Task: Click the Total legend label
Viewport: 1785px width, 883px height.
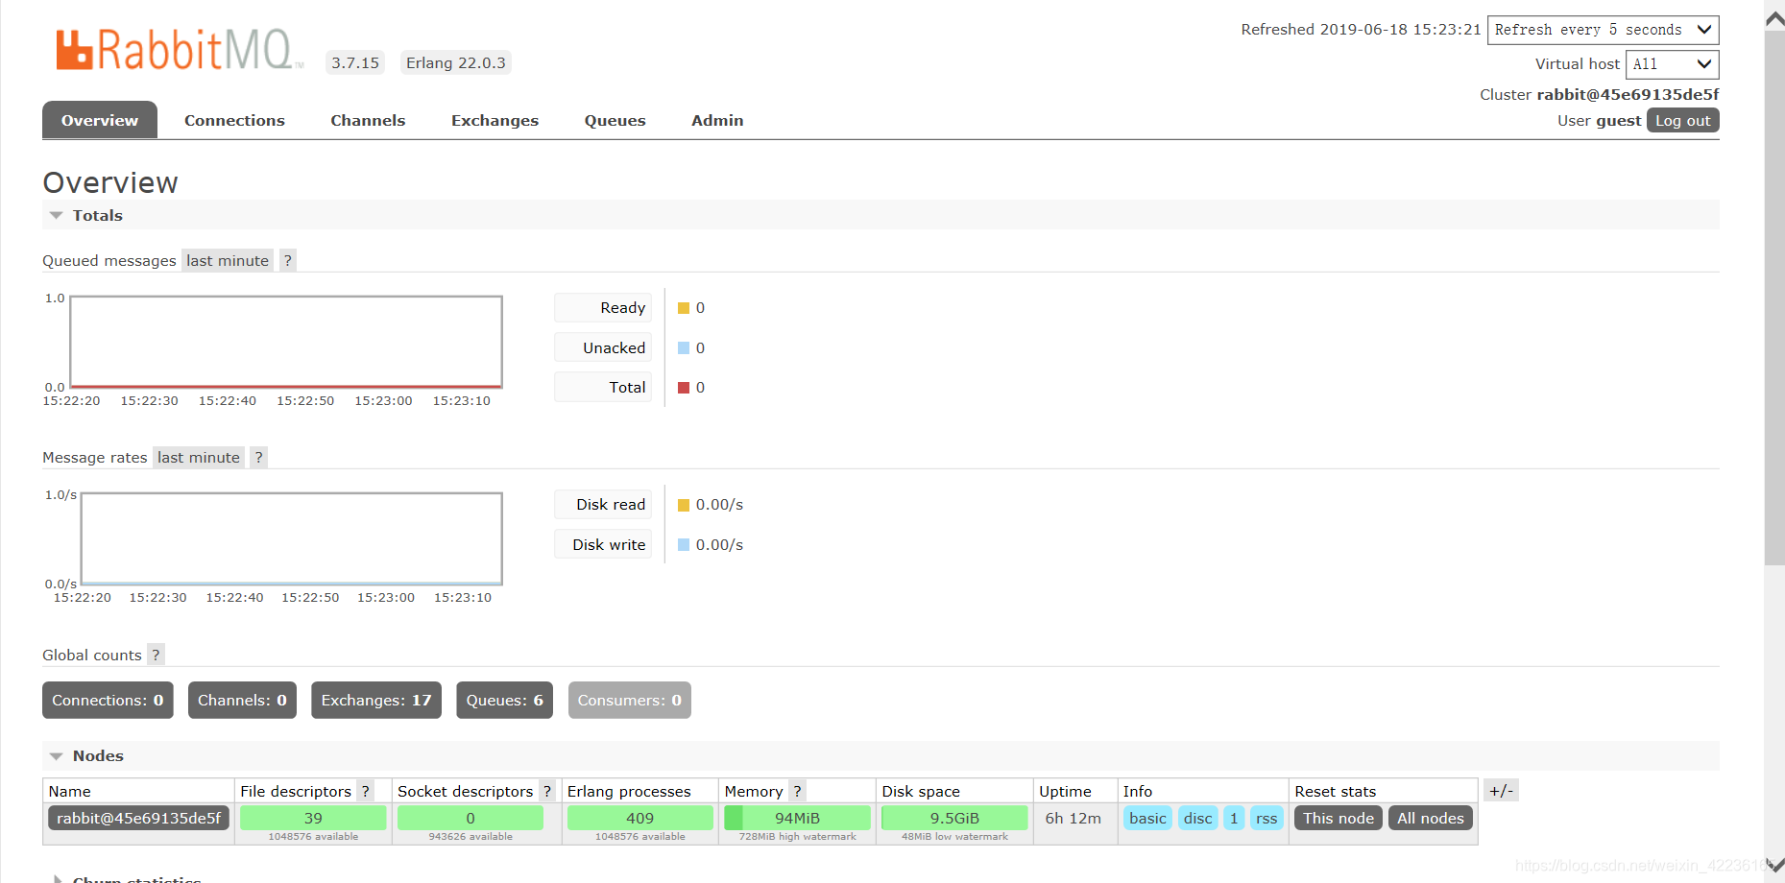Action: tap(603, 387)
